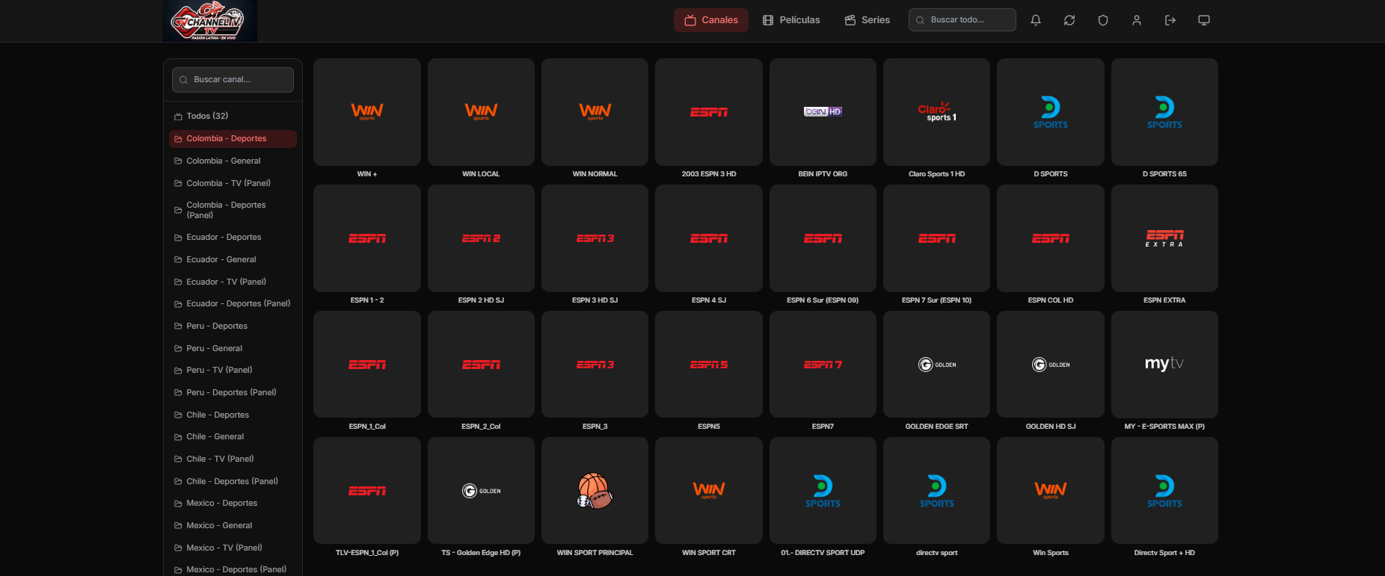This screenshot has height=576, width=1385.
Task: Select Ecuador - TV (Panel) category
Action: [x=233, y=282]
